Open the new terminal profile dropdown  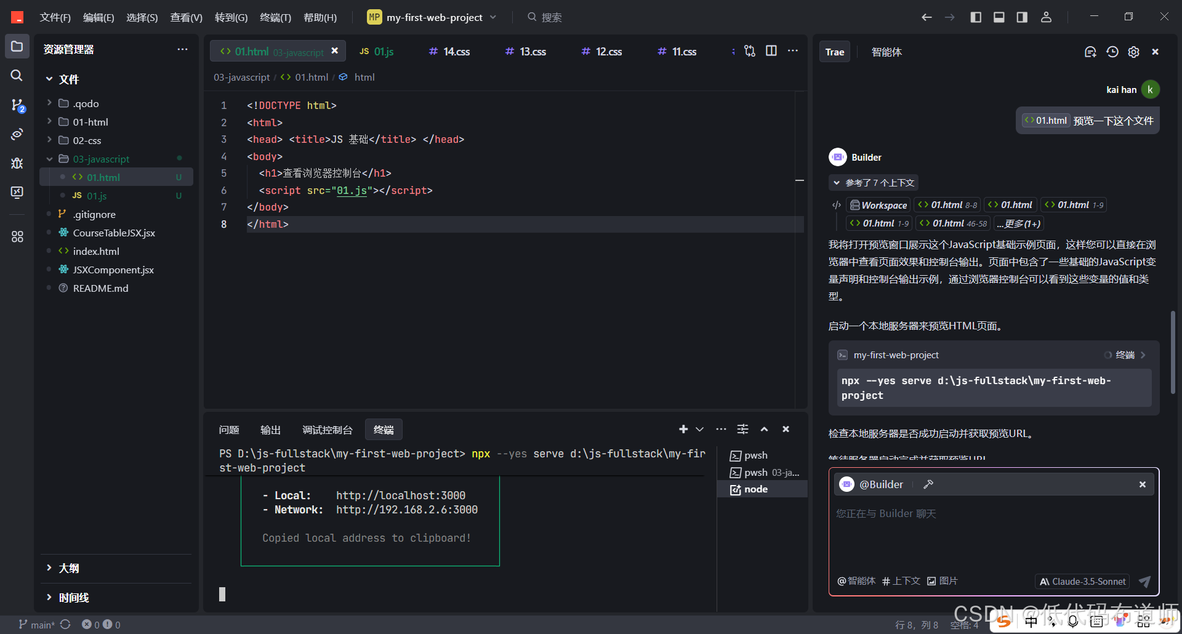click(x=700, y=429)
